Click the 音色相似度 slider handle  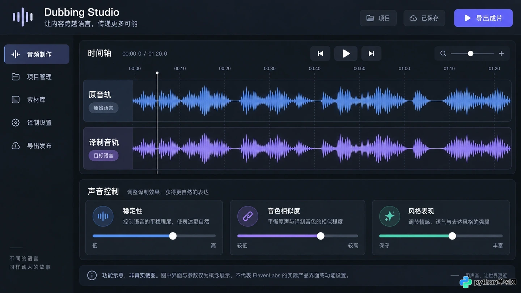321,236
